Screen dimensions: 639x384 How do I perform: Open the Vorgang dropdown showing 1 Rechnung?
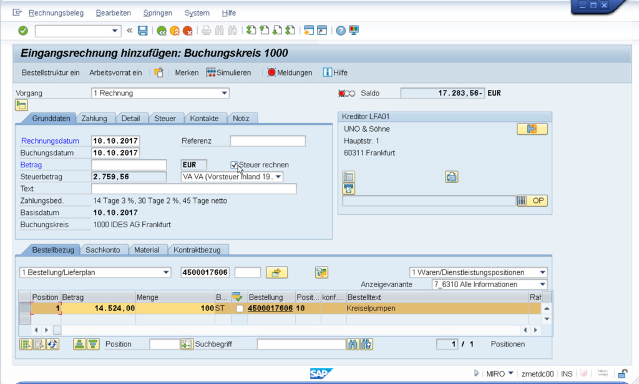(x=225, y=94)
